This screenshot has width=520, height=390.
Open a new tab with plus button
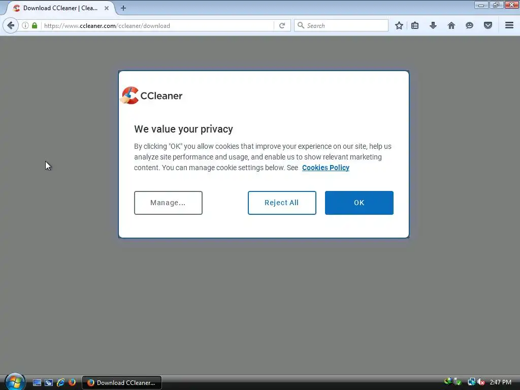pyautogui.click(x=123, y=8)
